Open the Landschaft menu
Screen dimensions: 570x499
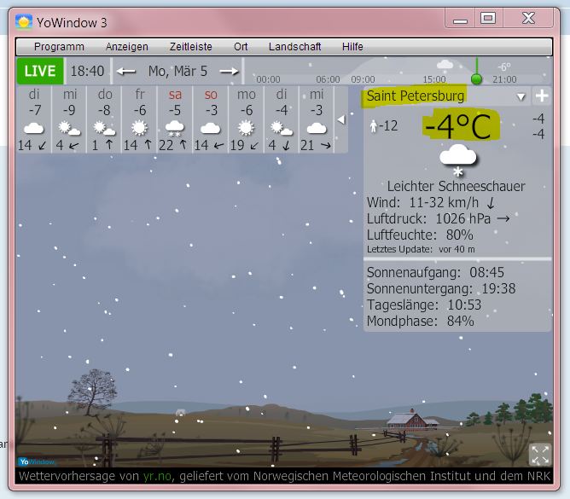[295, 47]
